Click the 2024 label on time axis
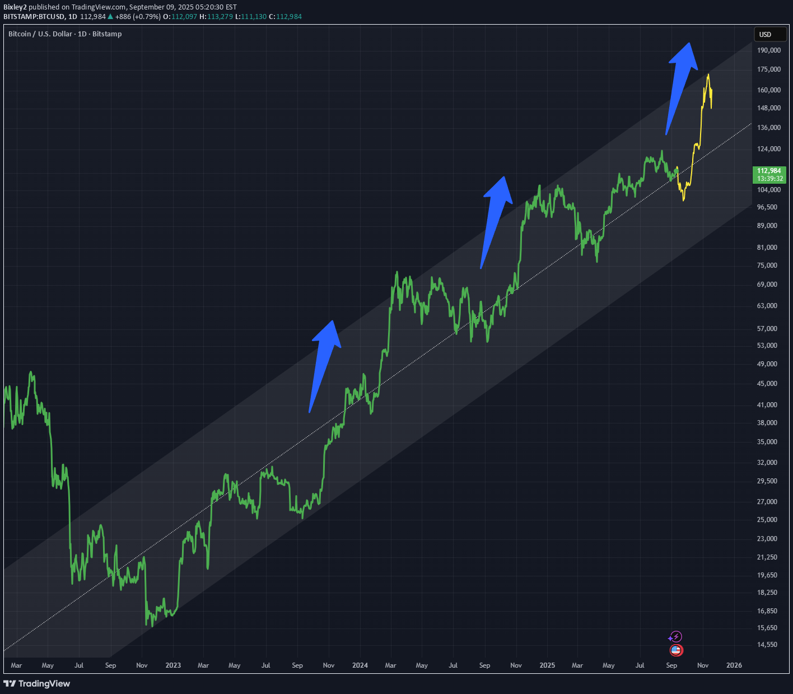The height and width of the screenshot is (694, 793). point(360,665)
